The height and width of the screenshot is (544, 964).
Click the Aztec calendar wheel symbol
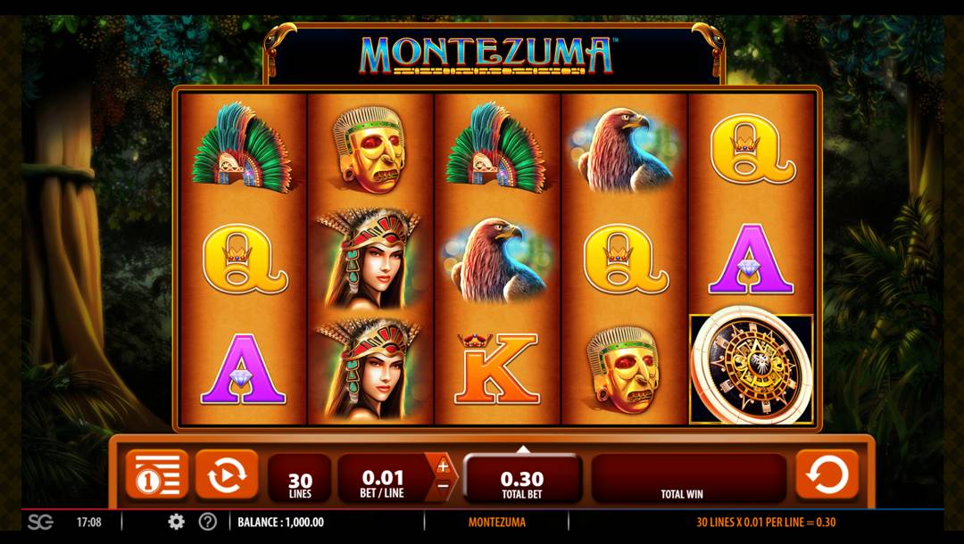752,369
